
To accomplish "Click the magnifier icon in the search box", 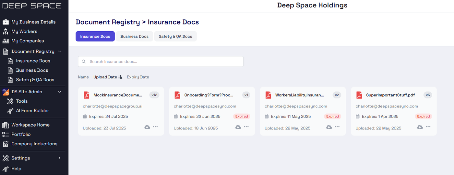I will tap(84, 62).
